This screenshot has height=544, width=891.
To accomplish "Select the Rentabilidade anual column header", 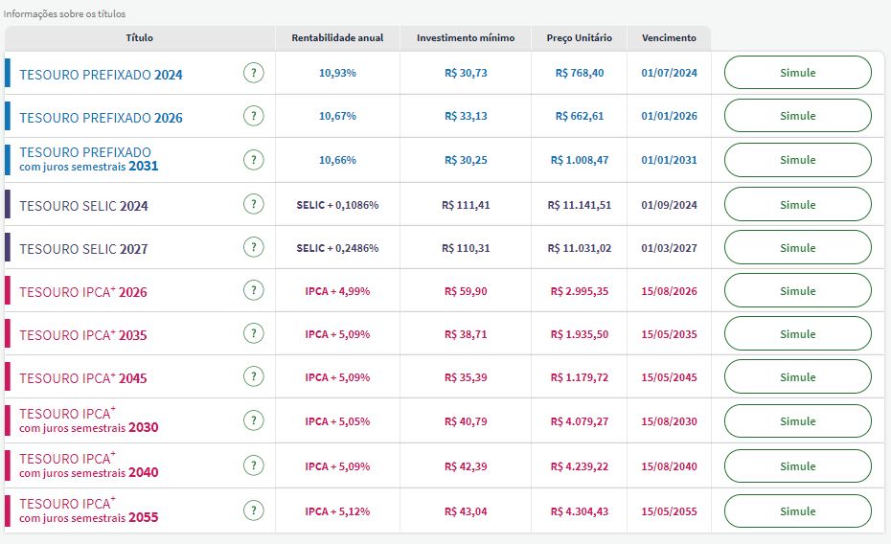I will tap(337, 38).
